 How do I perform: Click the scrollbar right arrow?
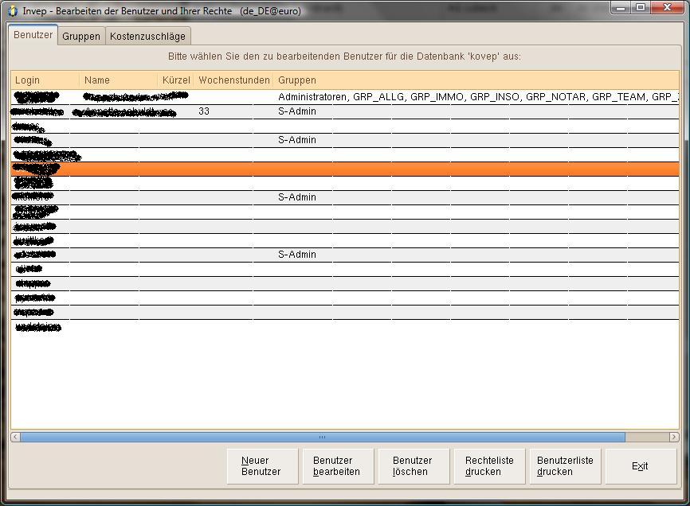pos(674,437)
